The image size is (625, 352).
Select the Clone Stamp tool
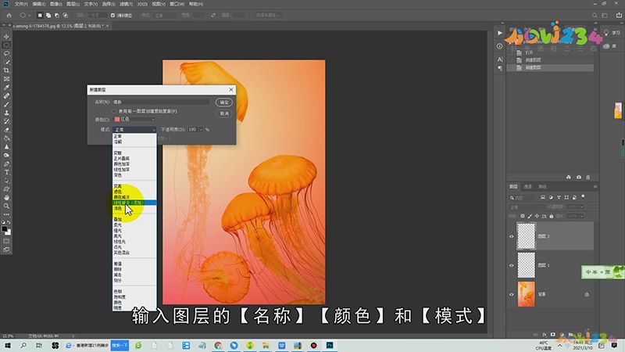pos(6,113)
